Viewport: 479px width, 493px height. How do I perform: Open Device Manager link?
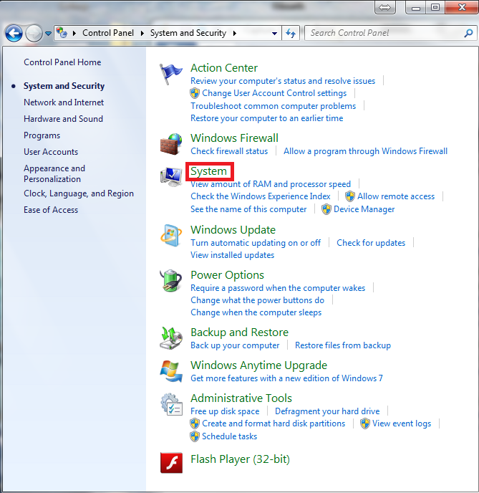click(364, 209)
